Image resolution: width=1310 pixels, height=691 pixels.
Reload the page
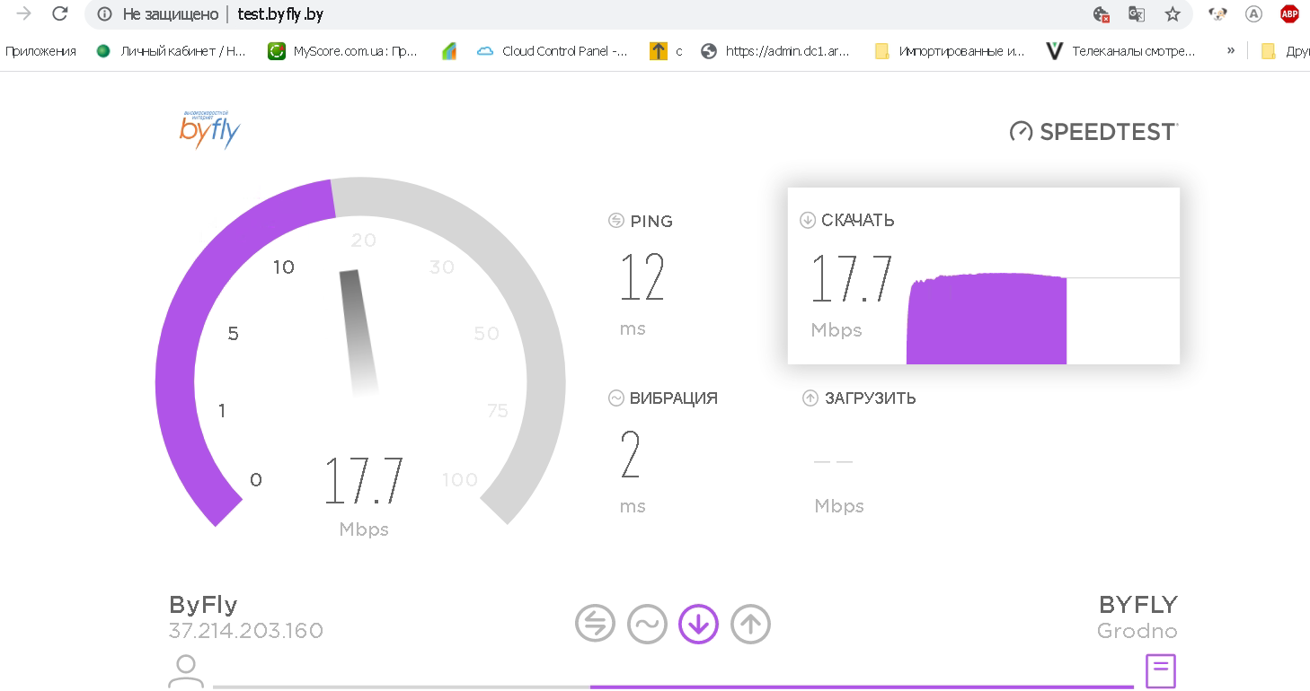(x=60, y=14)
